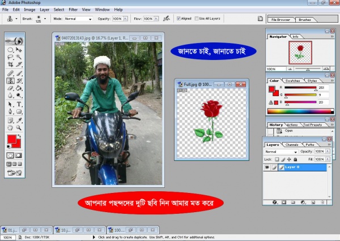Restore the minimized 01.j... document window
Viewport: 340px width, 241px height.
click(24, 230)
